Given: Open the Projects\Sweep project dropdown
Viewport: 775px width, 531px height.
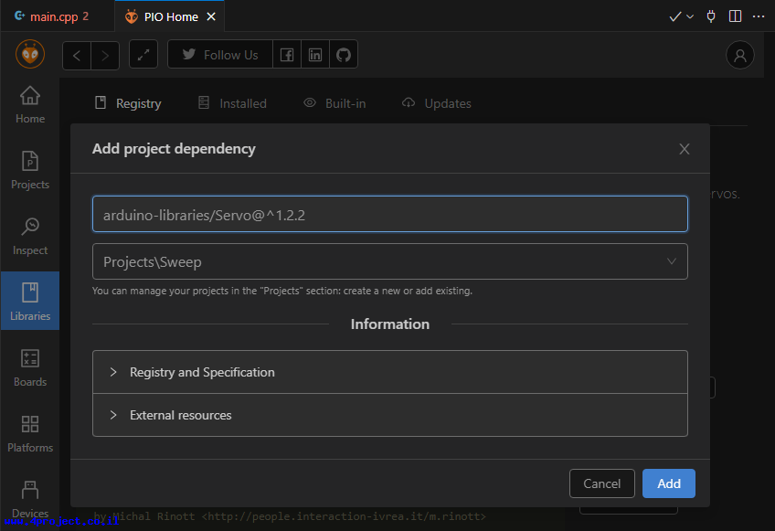Looking at the screenshot, I should [390, 261].
